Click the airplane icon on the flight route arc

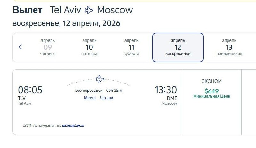point(100,79)
